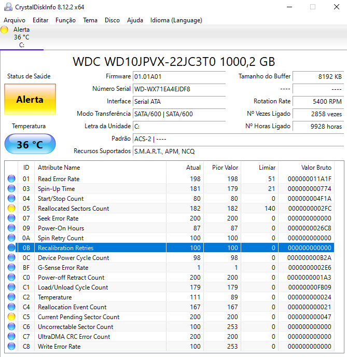Click raw value 000000000047
The image size is (347, 357).
(310, 317)
